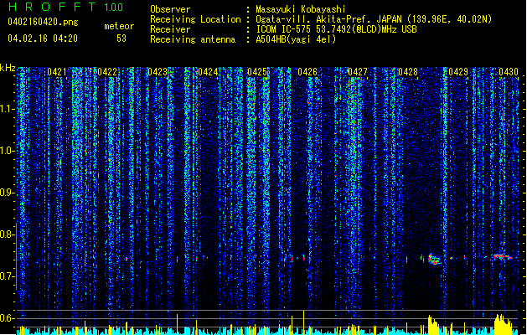527x335 pixels.
Task: Click the 0.8 kHz axis label
Action: tap(7, 234)
